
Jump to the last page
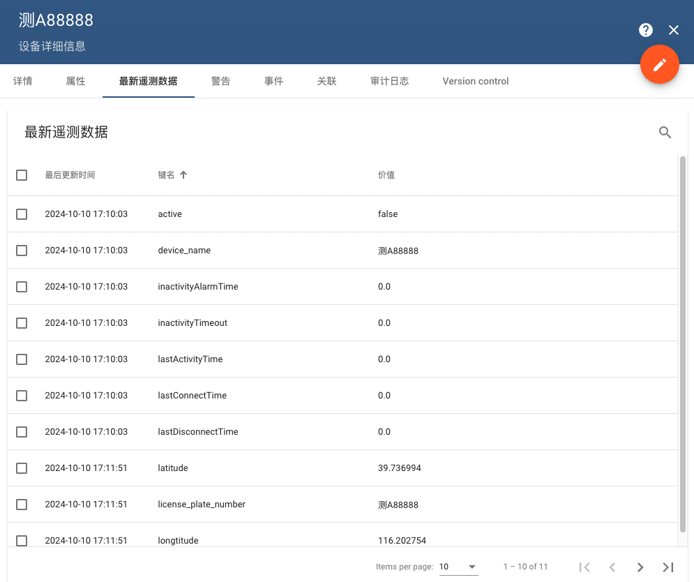pyautogui.click(x=667, y=567)
